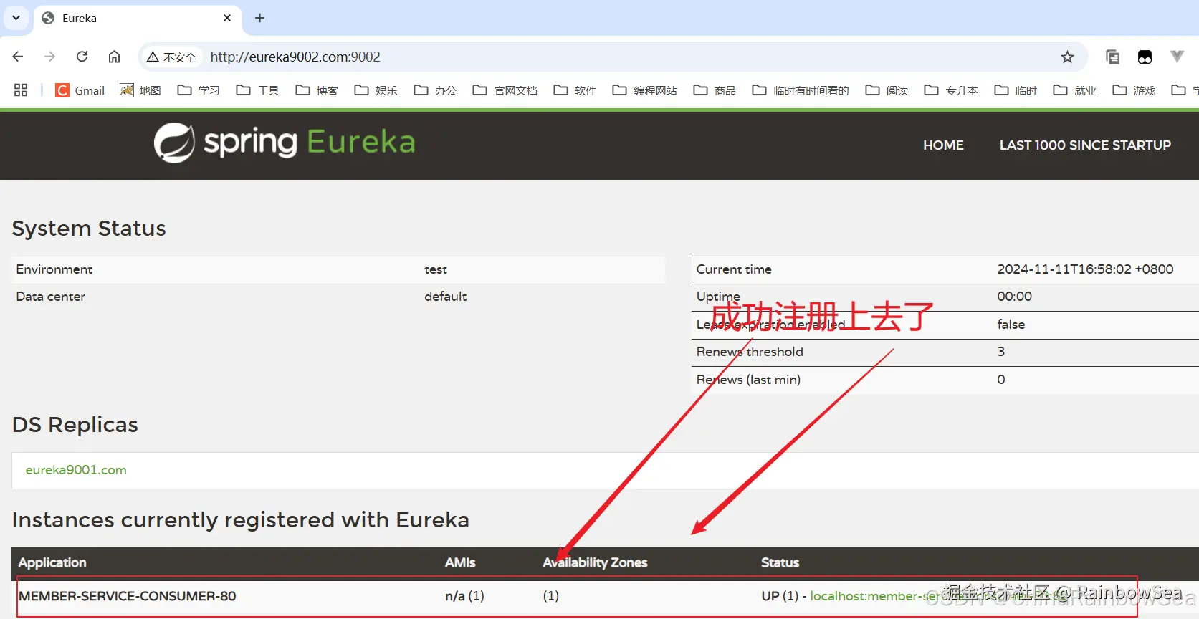This screenshot has height=619, width=1199.
Task: Click Instances currently registered with Eureka heading
Action: pos(240,520)
